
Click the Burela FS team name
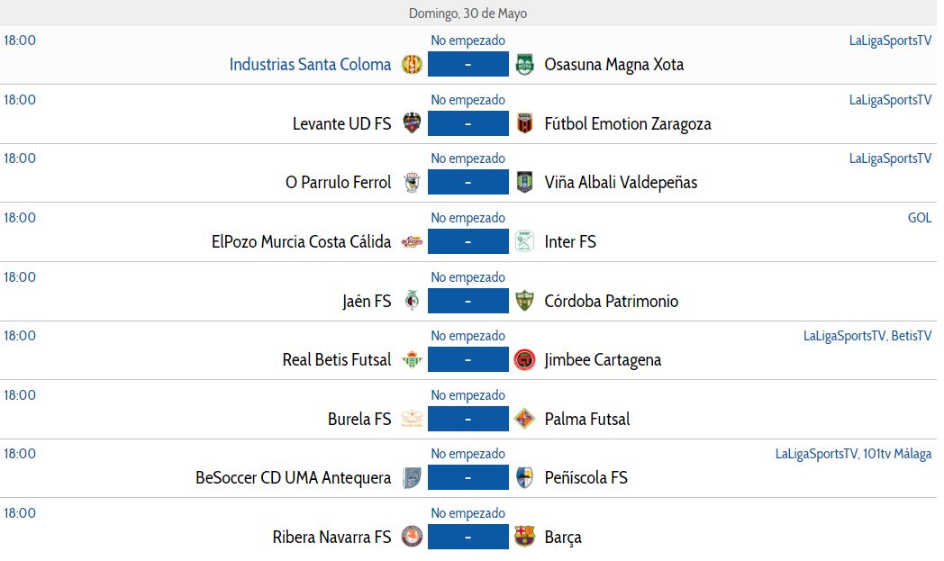tap(359, 419)
